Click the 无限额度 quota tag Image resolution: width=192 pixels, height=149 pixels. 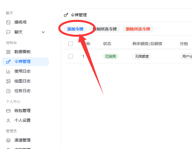tap(142, 56)
